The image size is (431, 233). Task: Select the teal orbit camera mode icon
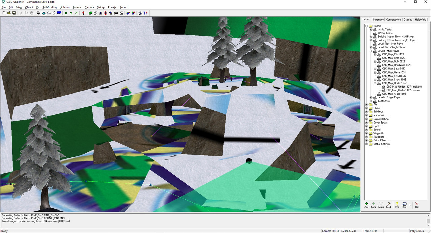43,13
